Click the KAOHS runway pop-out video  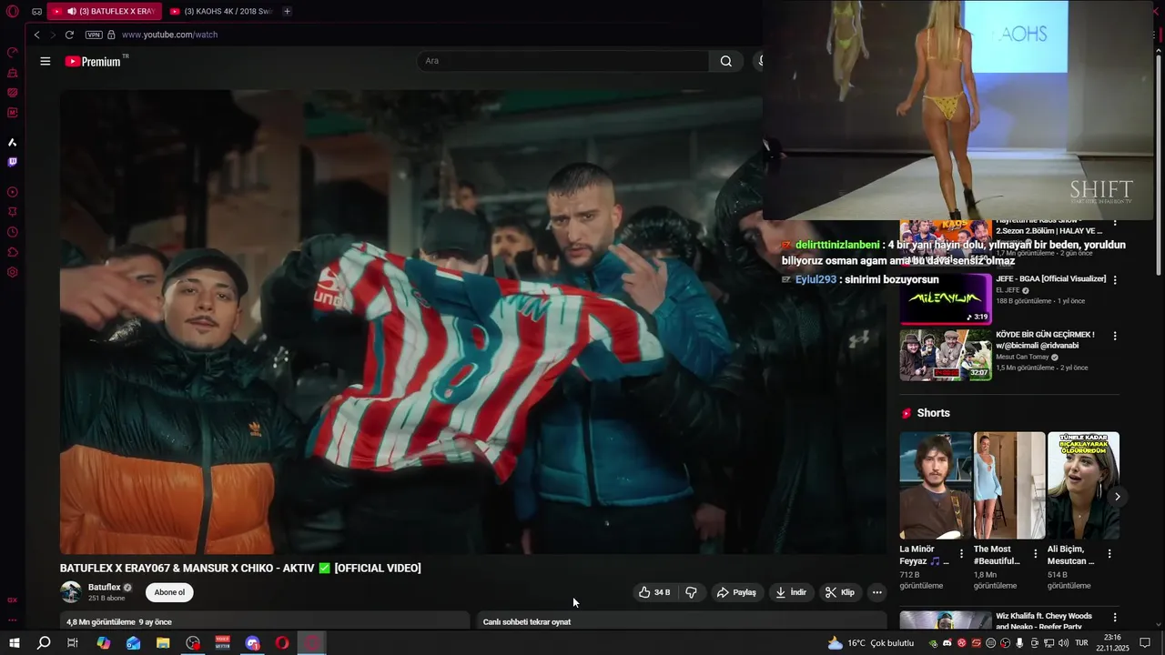point(958,110)
